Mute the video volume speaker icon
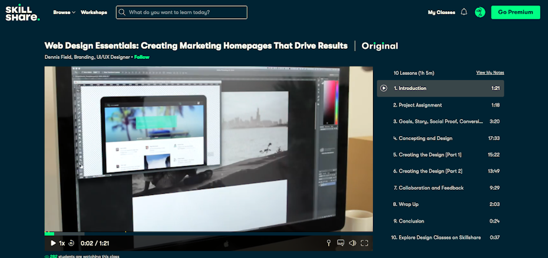Screen dimensions: 548x258 (x=352, y=243)
